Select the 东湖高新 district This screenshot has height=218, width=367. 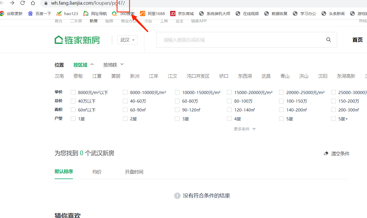[346, 76]
